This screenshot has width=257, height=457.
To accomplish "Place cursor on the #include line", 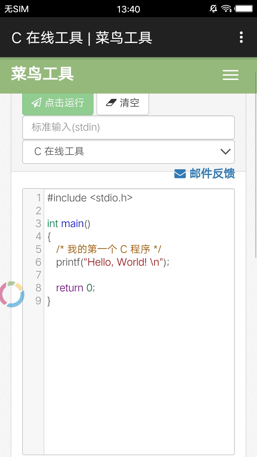I will coord(90,198).
